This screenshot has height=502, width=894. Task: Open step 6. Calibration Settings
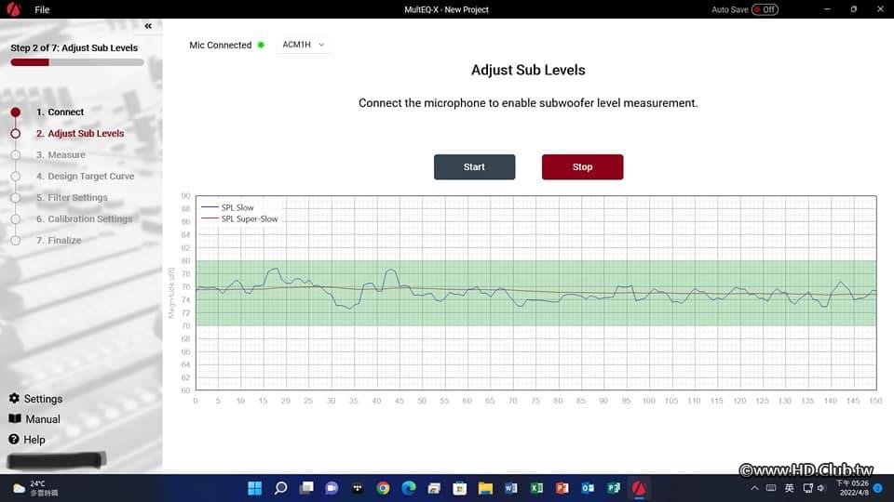(x=84, y=219)
